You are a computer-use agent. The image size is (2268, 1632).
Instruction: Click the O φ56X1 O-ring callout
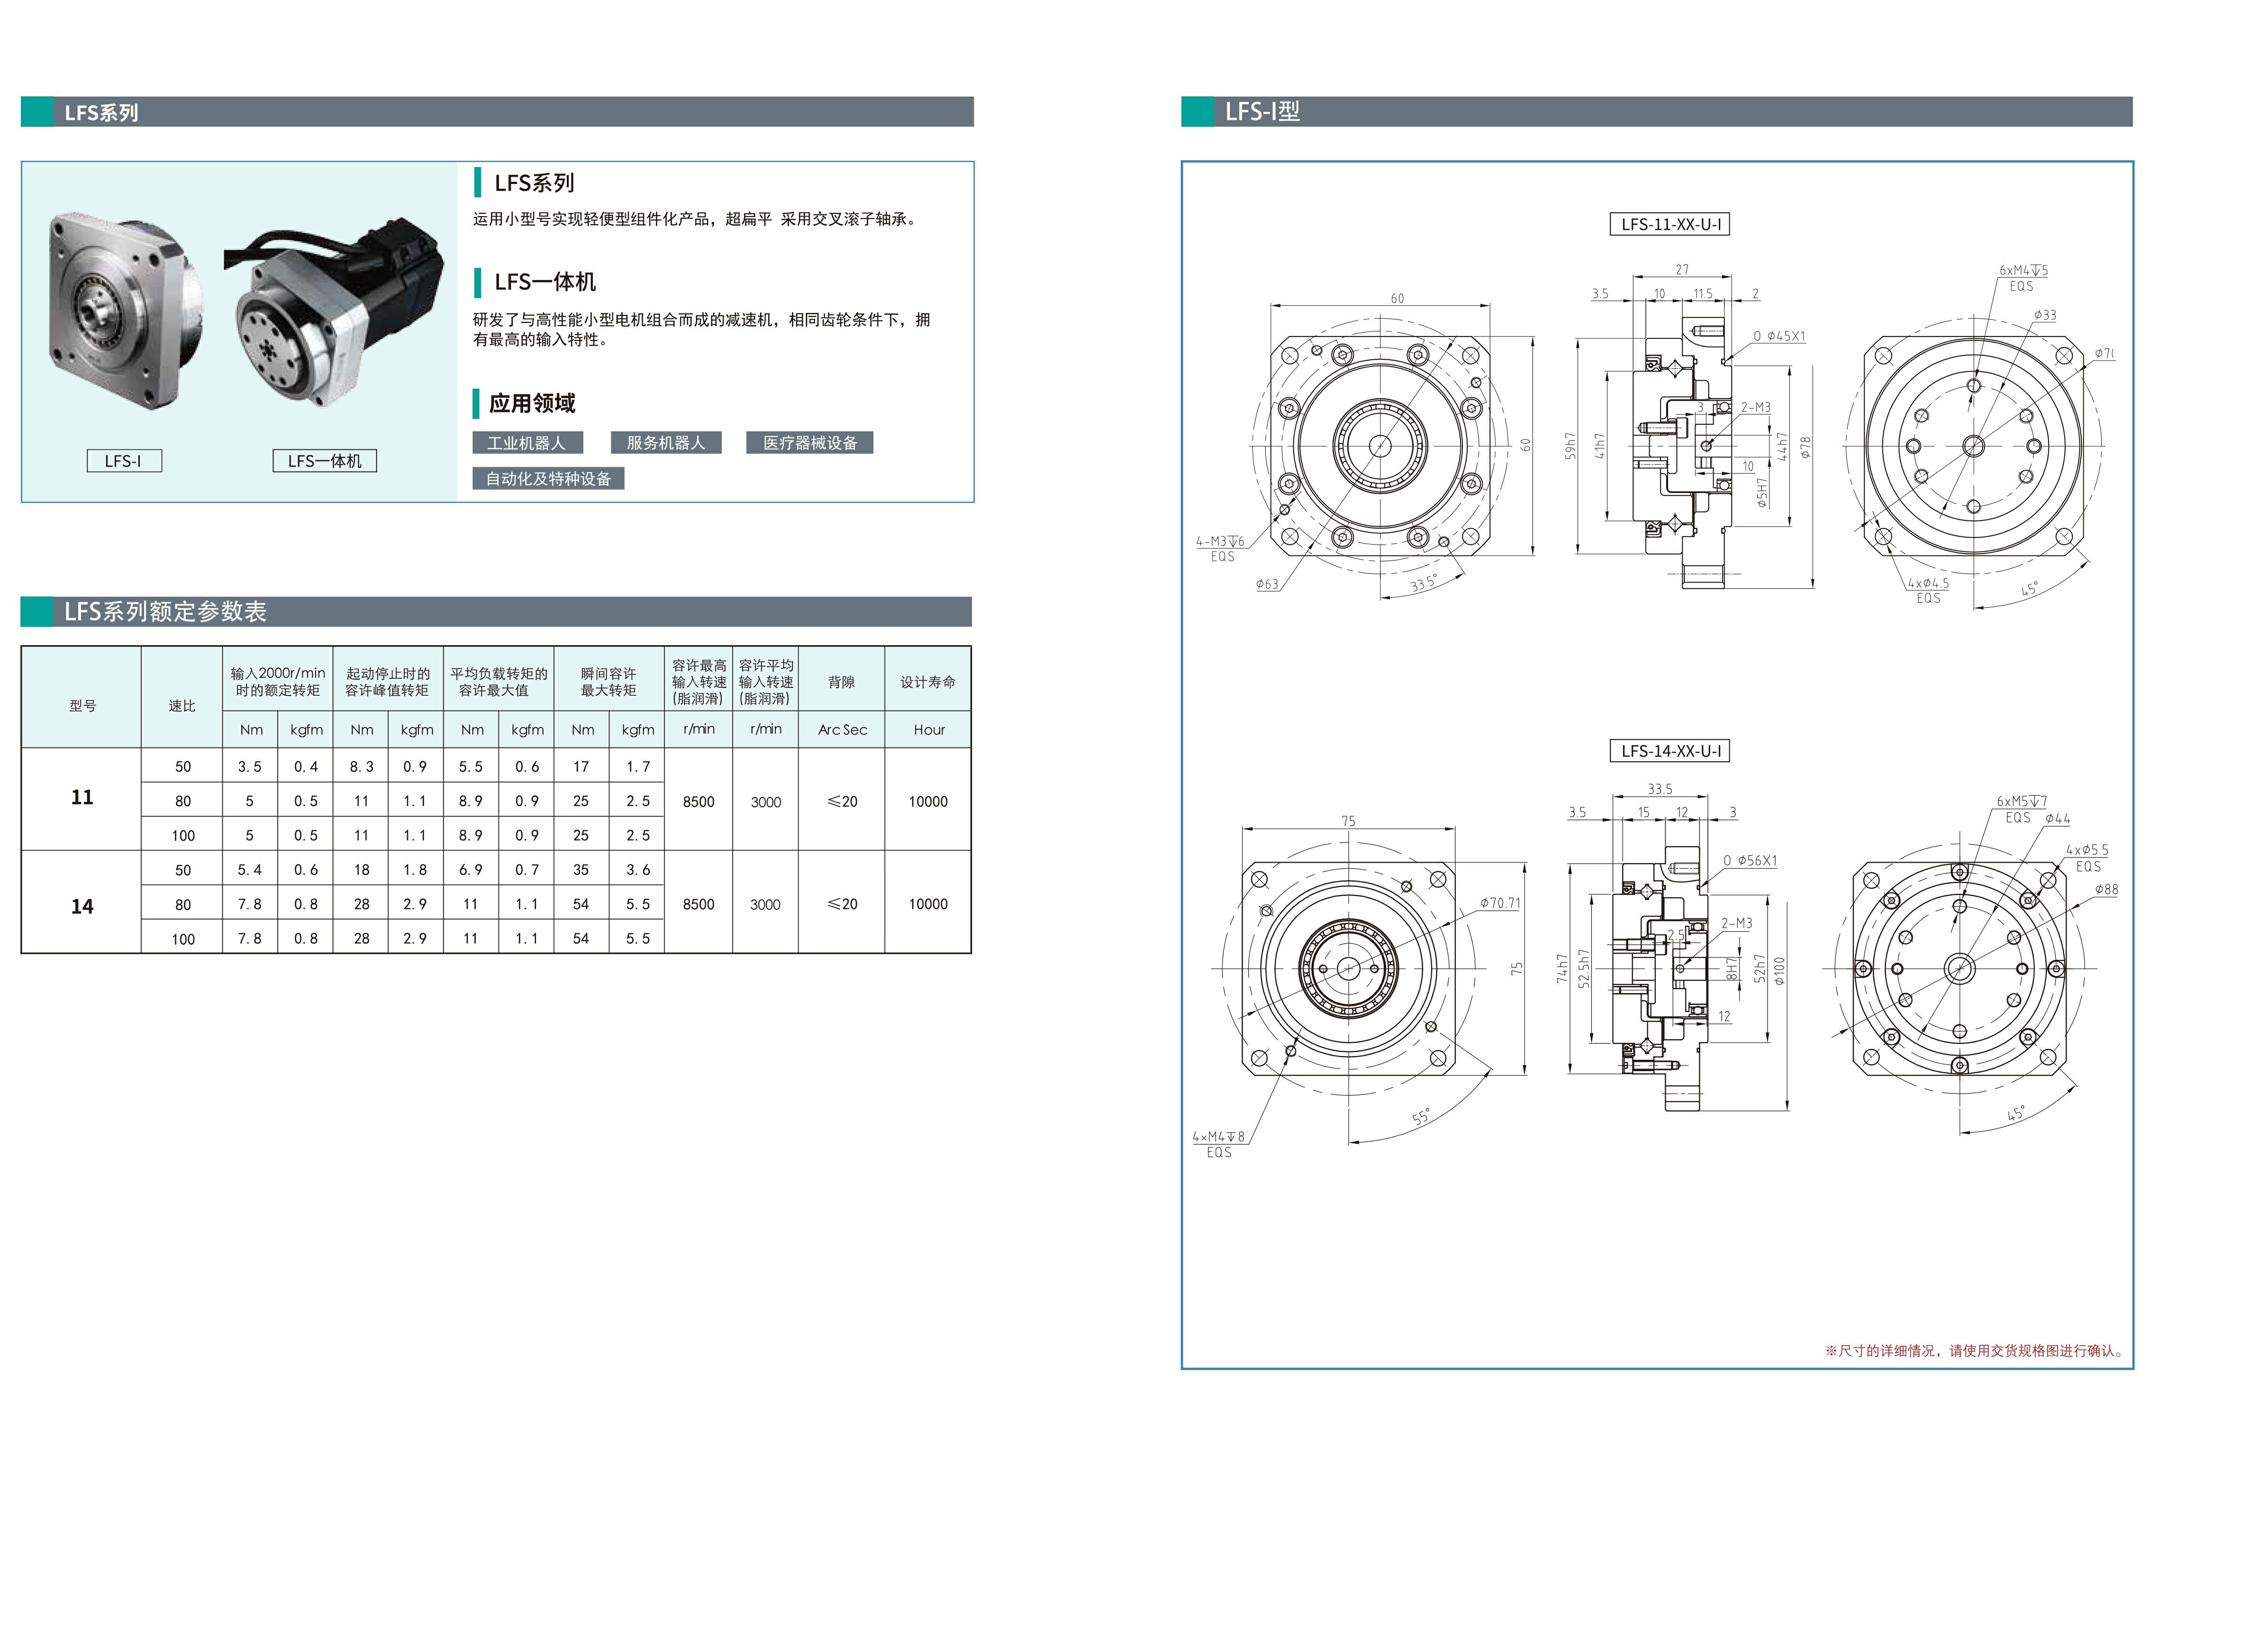[x=1751, y=861]
